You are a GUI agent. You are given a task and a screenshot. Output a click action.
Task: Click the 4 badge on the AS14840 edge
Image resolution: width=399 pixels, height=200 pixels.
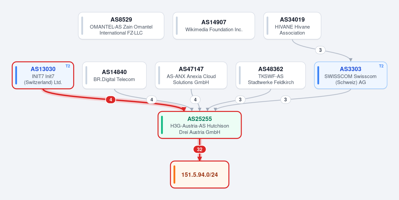pos(152,100)
